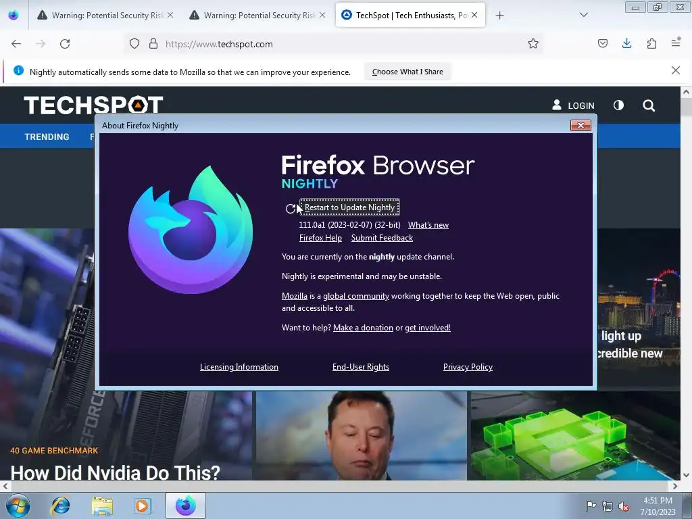Close the first Security Risk tab

[170, 15]
